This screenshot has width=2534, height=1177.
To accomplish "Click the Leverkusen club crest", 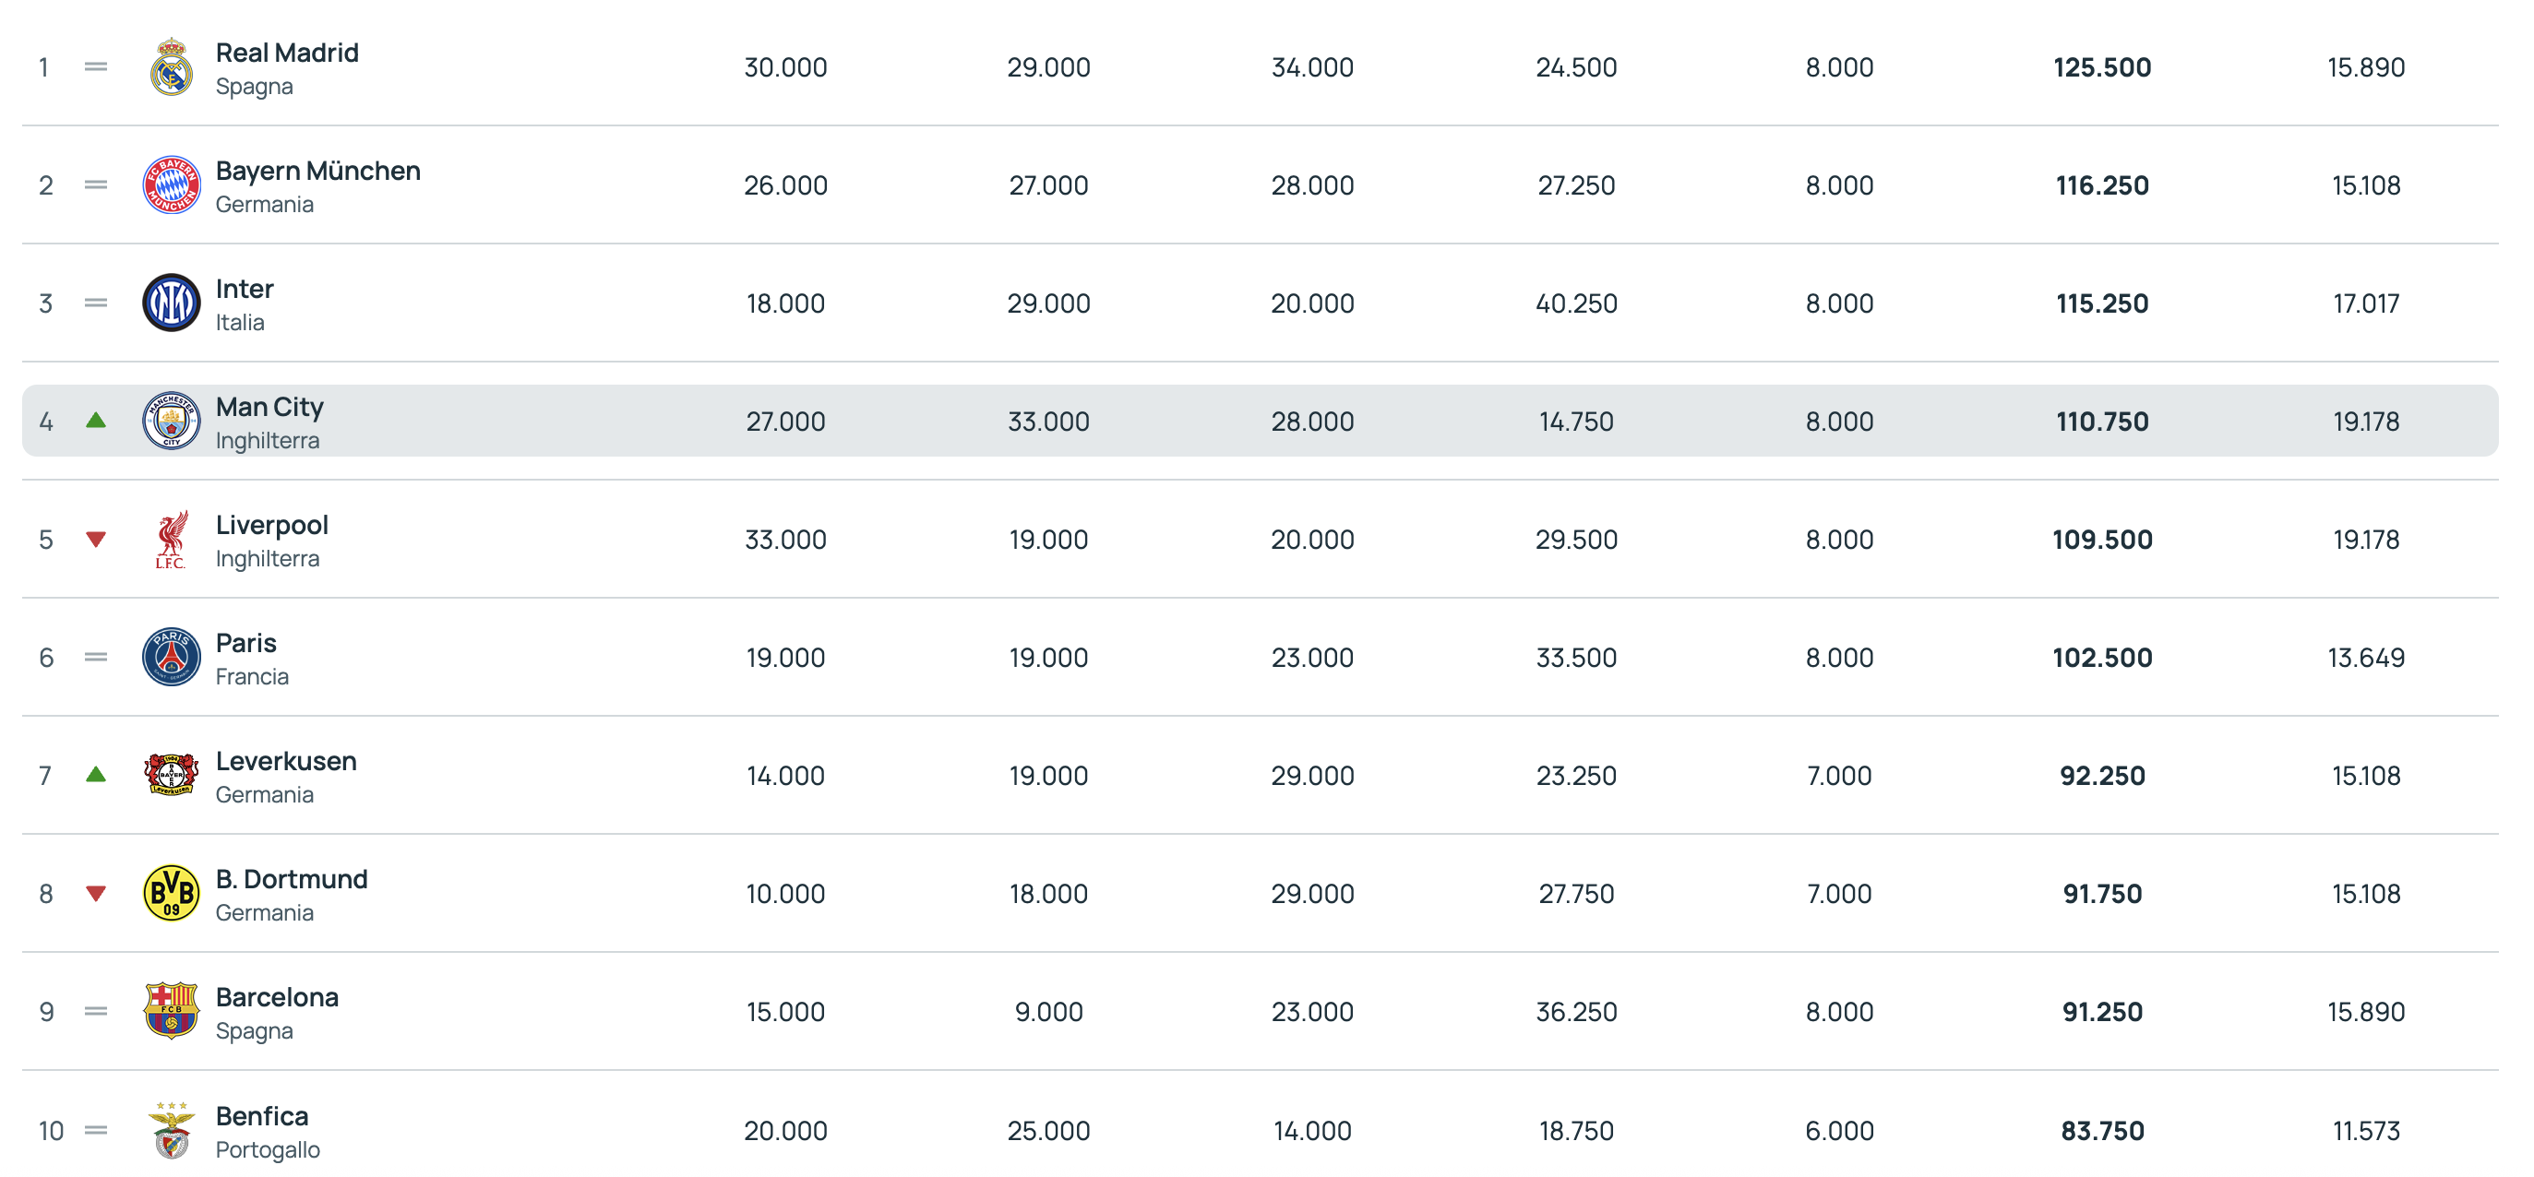I will (171, 775).
